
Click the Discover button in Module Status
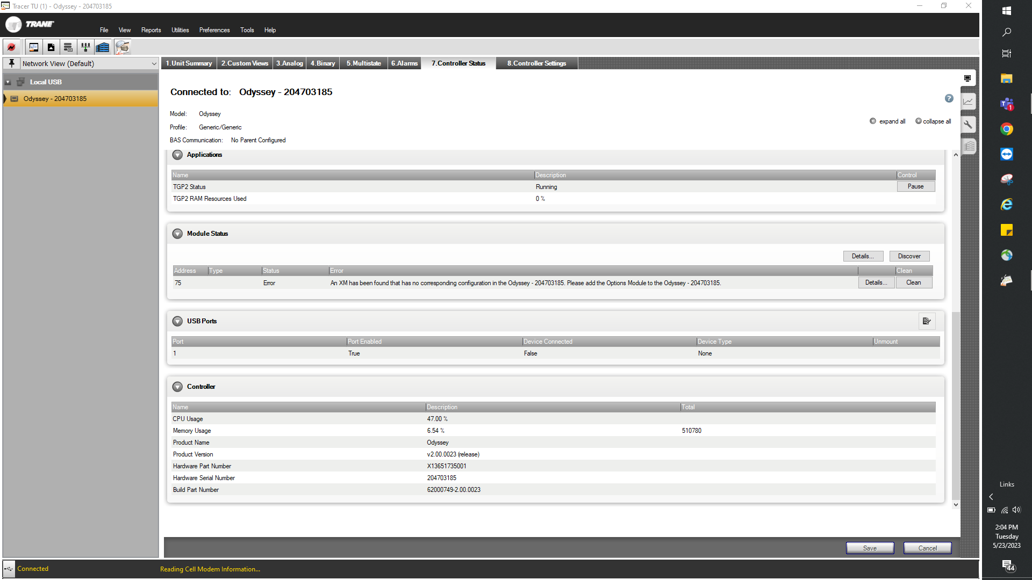[x=909, y=256]
